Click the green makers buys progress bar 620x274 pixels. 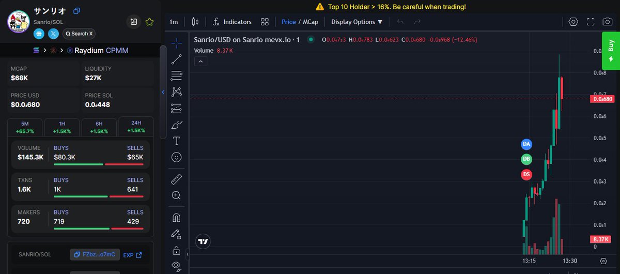pyautogui.click(x=82, y=229)
